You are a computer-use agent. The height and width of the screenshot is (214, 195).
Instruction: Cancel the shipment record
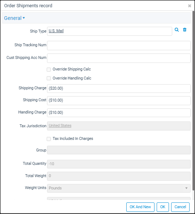pos(180,207)
